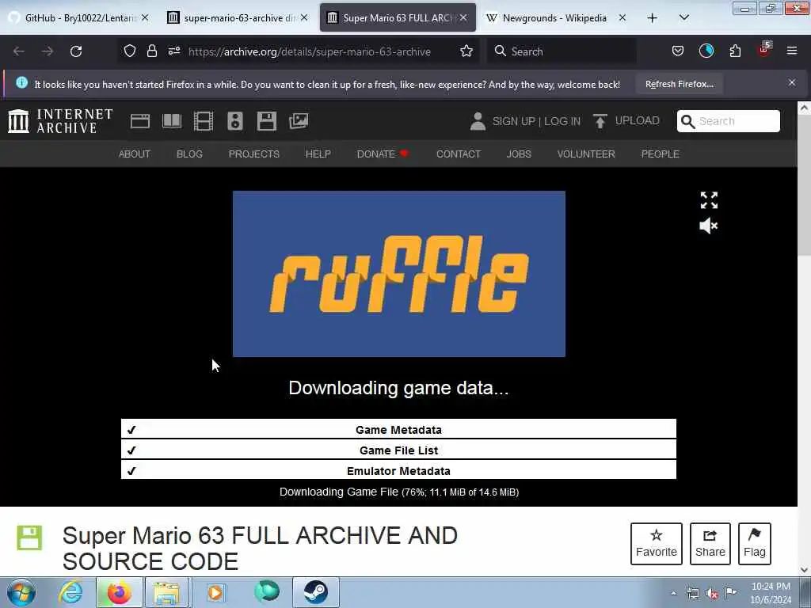Click the Emulator Metadata progress row
Image resolution: width=811 pixels, height=608 pixels.
[398, 470]
